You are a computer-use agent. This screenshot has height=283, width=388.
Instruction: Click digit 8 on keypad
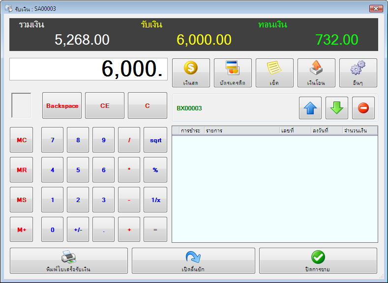78,140
